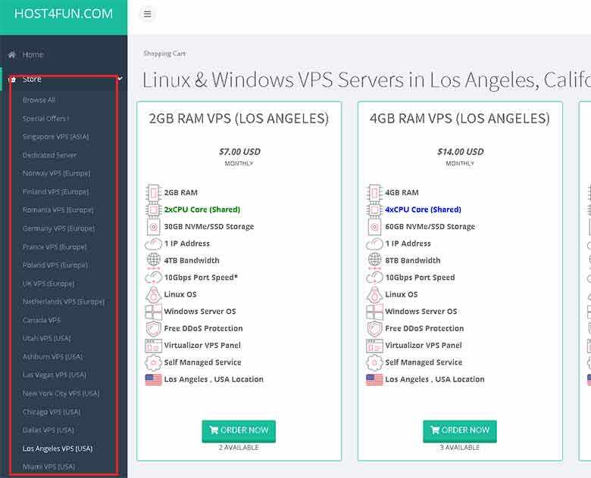Screen dimensions: 591x478
Task: Click Linux & Windows VPS Servers page heading
Action: coord(367,80)
